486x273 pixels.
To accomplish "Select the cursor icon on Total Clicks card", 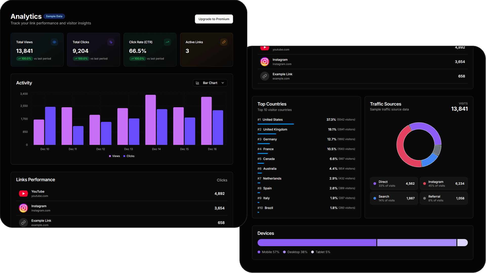I will point(111,42).
